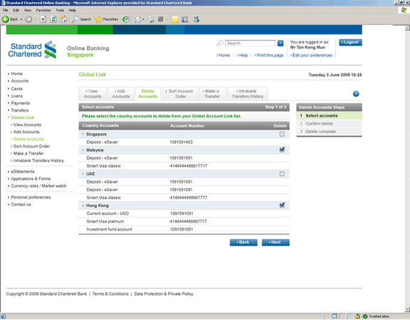Open the Favorites menu

point(44,10)
